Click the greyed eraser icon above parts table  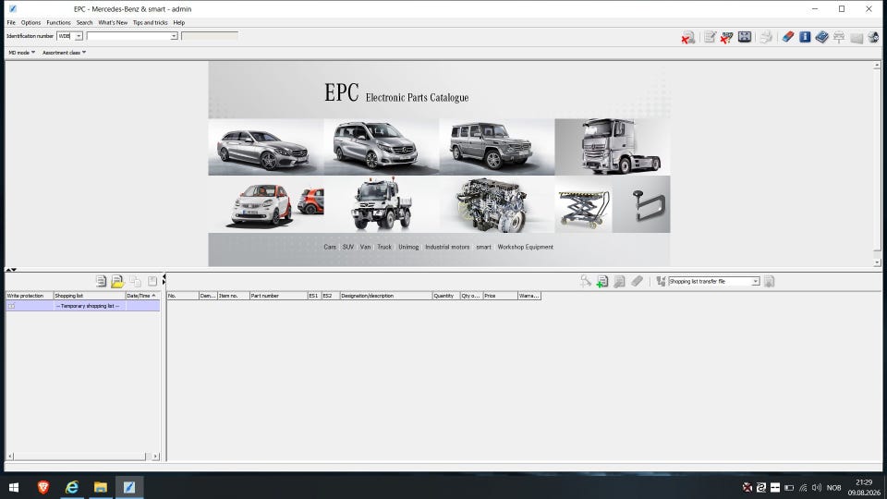637,281
